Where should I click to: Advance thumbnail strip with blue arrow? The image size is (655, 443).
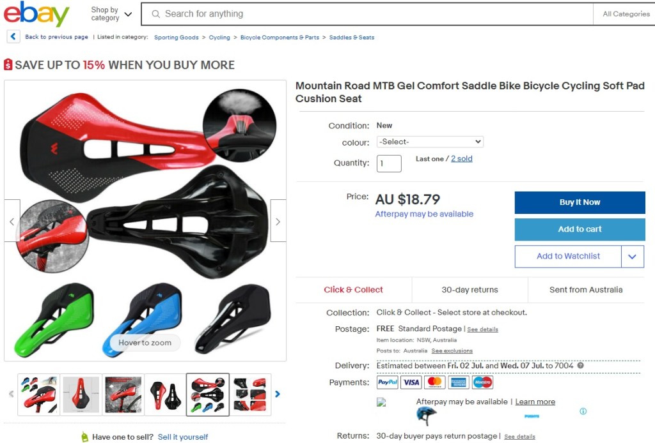point(278,394)
